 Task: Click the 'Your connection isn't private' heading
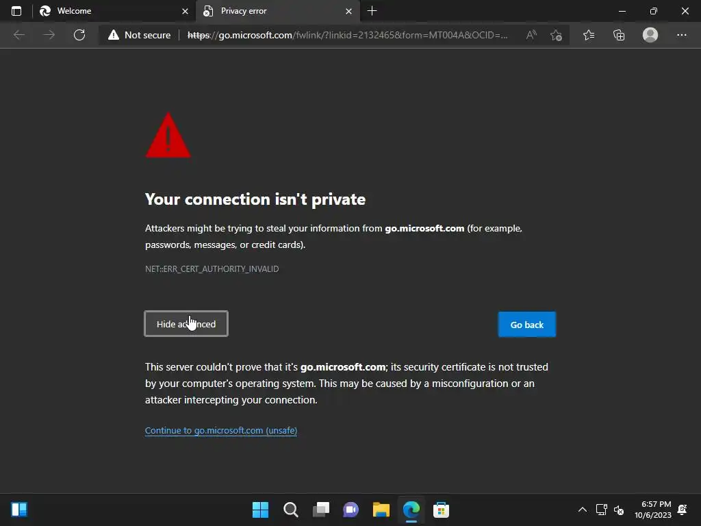255,199
